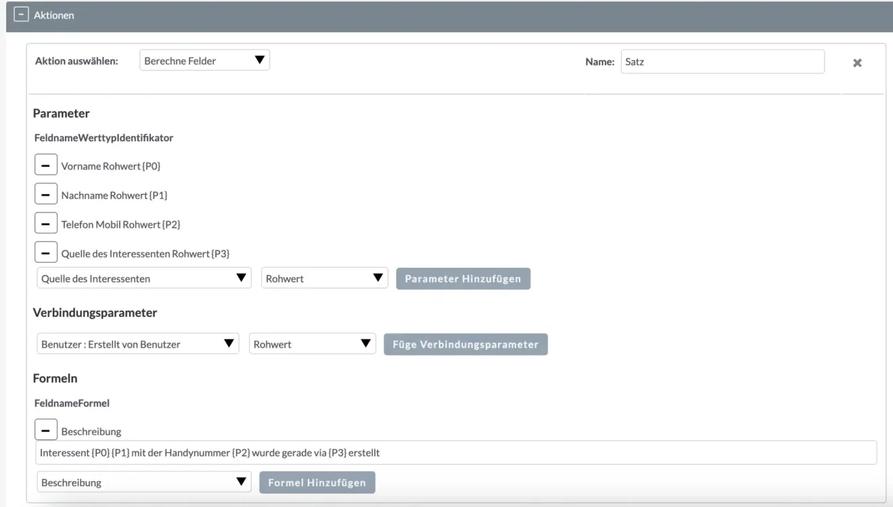Remove the Quelle des Interessenten parameter
Viewport: 893px width, 507px height.
coord(45,251)
